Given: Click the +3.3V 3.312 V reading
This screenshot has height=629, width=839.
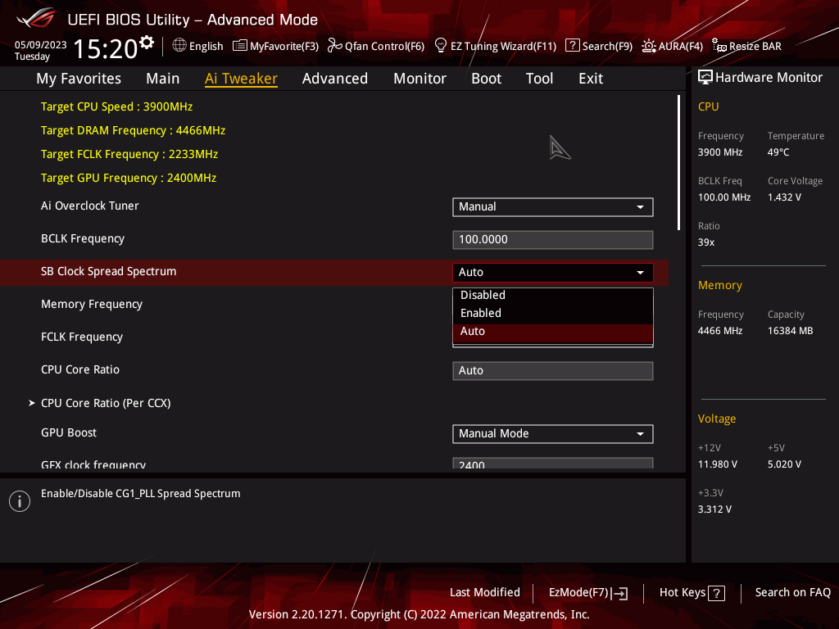Looking at the screenshot, I should coord(714,509).
